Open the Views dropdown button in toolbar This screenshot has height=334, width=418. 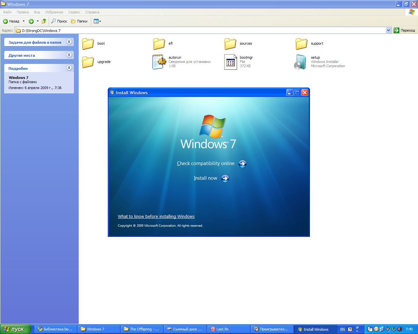97,21
